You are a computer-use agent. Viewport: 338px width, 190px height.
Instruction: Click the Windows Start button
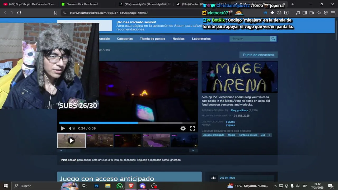tap(6, 186)
